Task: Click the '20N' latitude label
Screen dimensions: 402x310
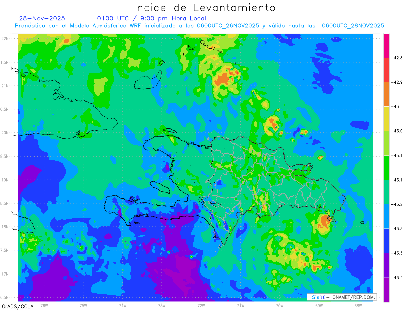Action: click(5, 133)
